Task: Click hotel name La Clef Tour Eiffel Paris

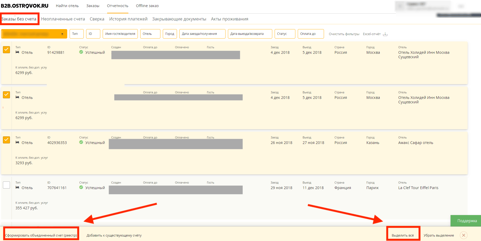Action: pyautogui.click(x=418, y=188)
